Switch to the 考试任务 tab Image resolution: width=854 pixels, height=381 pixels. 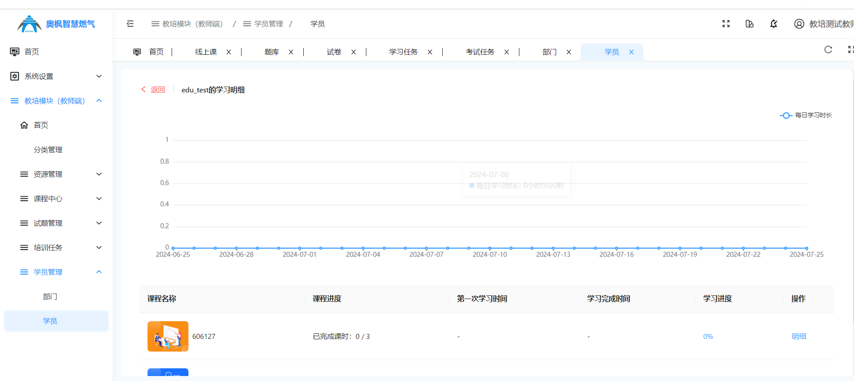(480, 52)
